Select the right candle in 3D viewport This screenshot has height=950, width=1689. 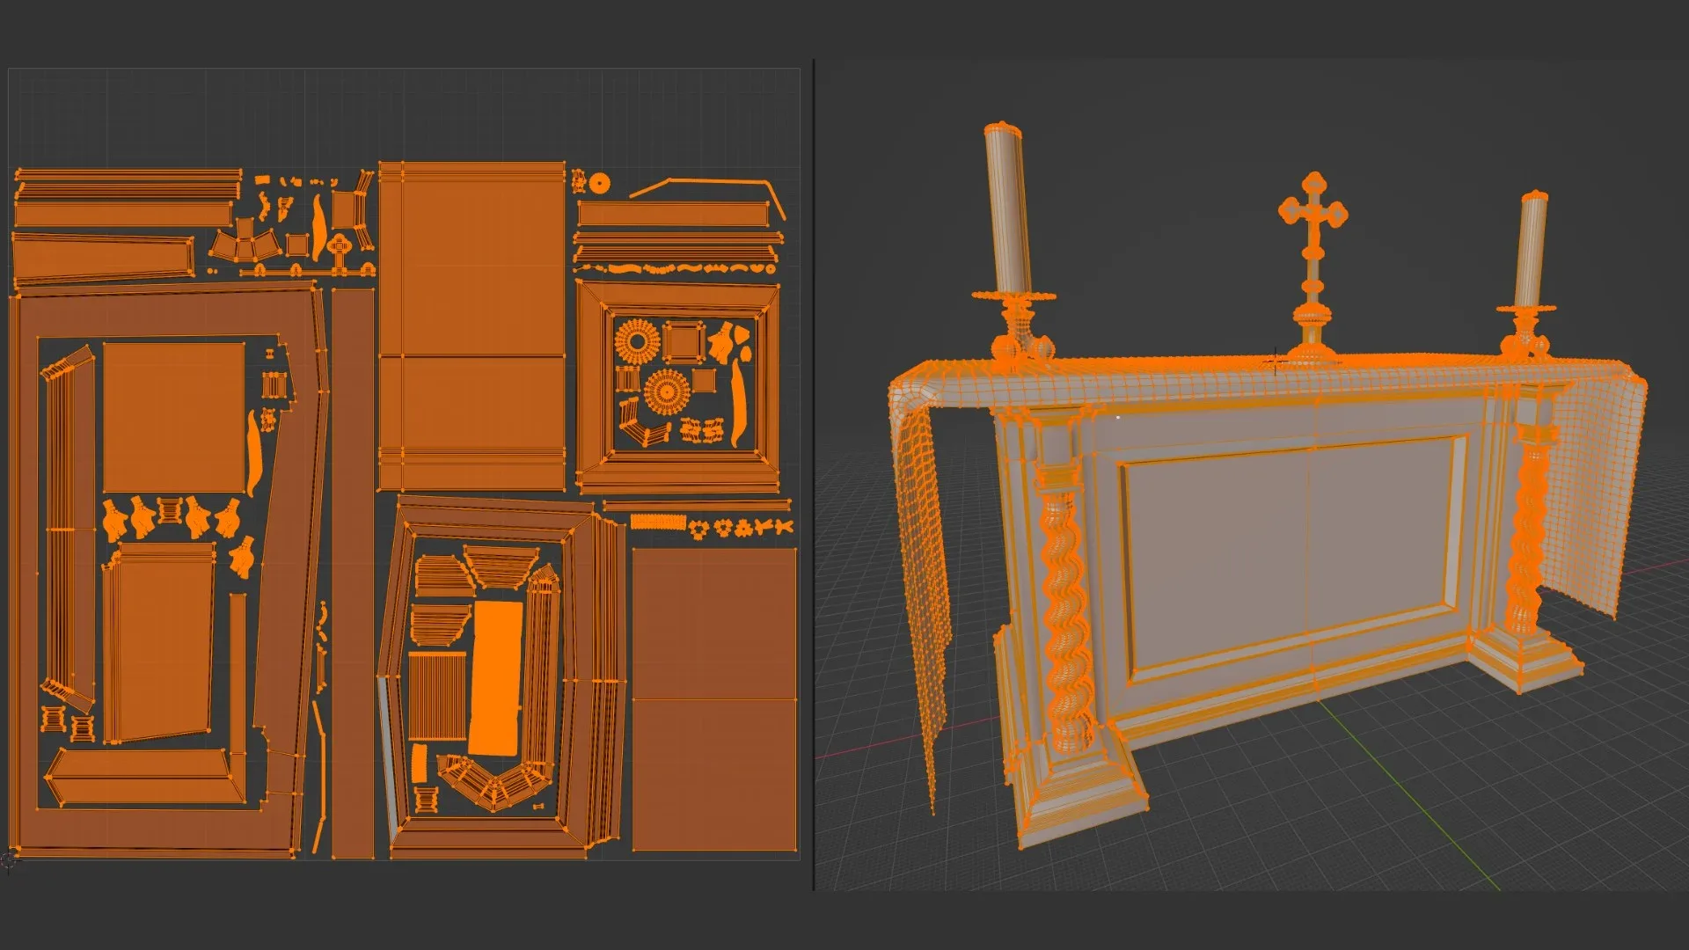tap(1530, 251)
